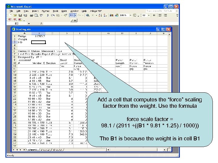Click second Adobe PDF toolbar icon
218x163 pixels.
[15, 20]
